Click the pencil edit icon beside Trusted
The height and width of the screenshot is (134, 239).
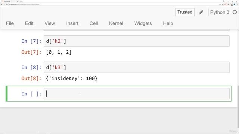[x=201, y=12]
